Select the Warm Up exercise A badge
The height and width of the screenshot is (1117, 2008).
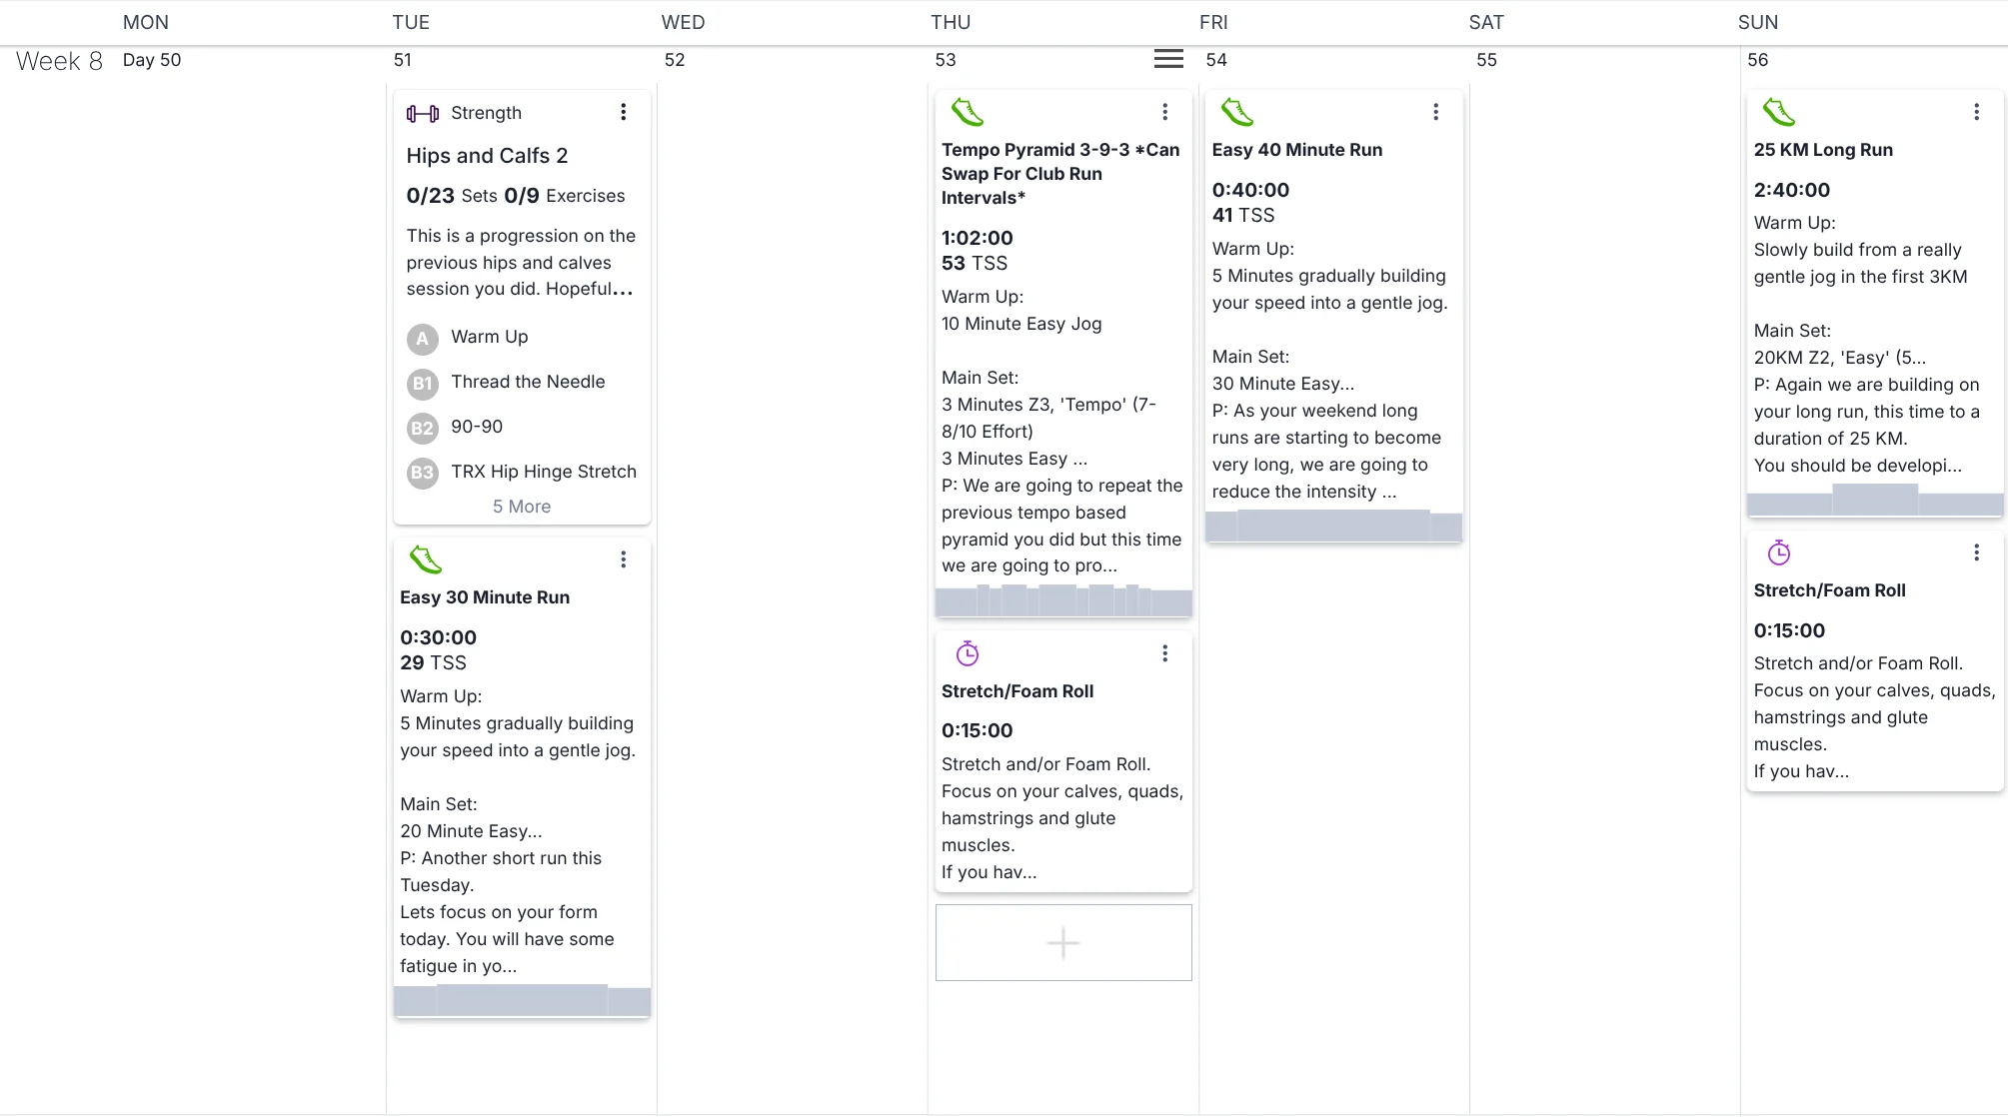tap(423, 339)
